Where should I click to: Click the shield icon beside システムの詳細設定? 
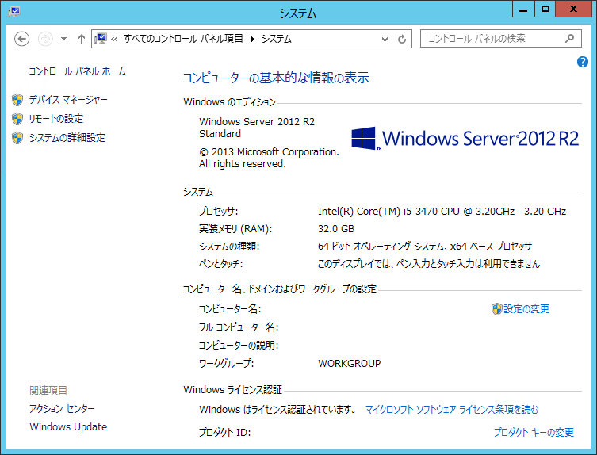[x=17, y=138]
